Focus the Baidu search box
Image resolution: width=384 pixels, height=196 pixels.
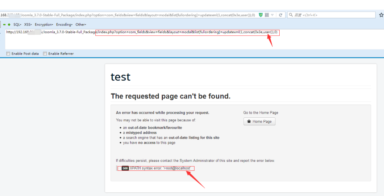331,15
